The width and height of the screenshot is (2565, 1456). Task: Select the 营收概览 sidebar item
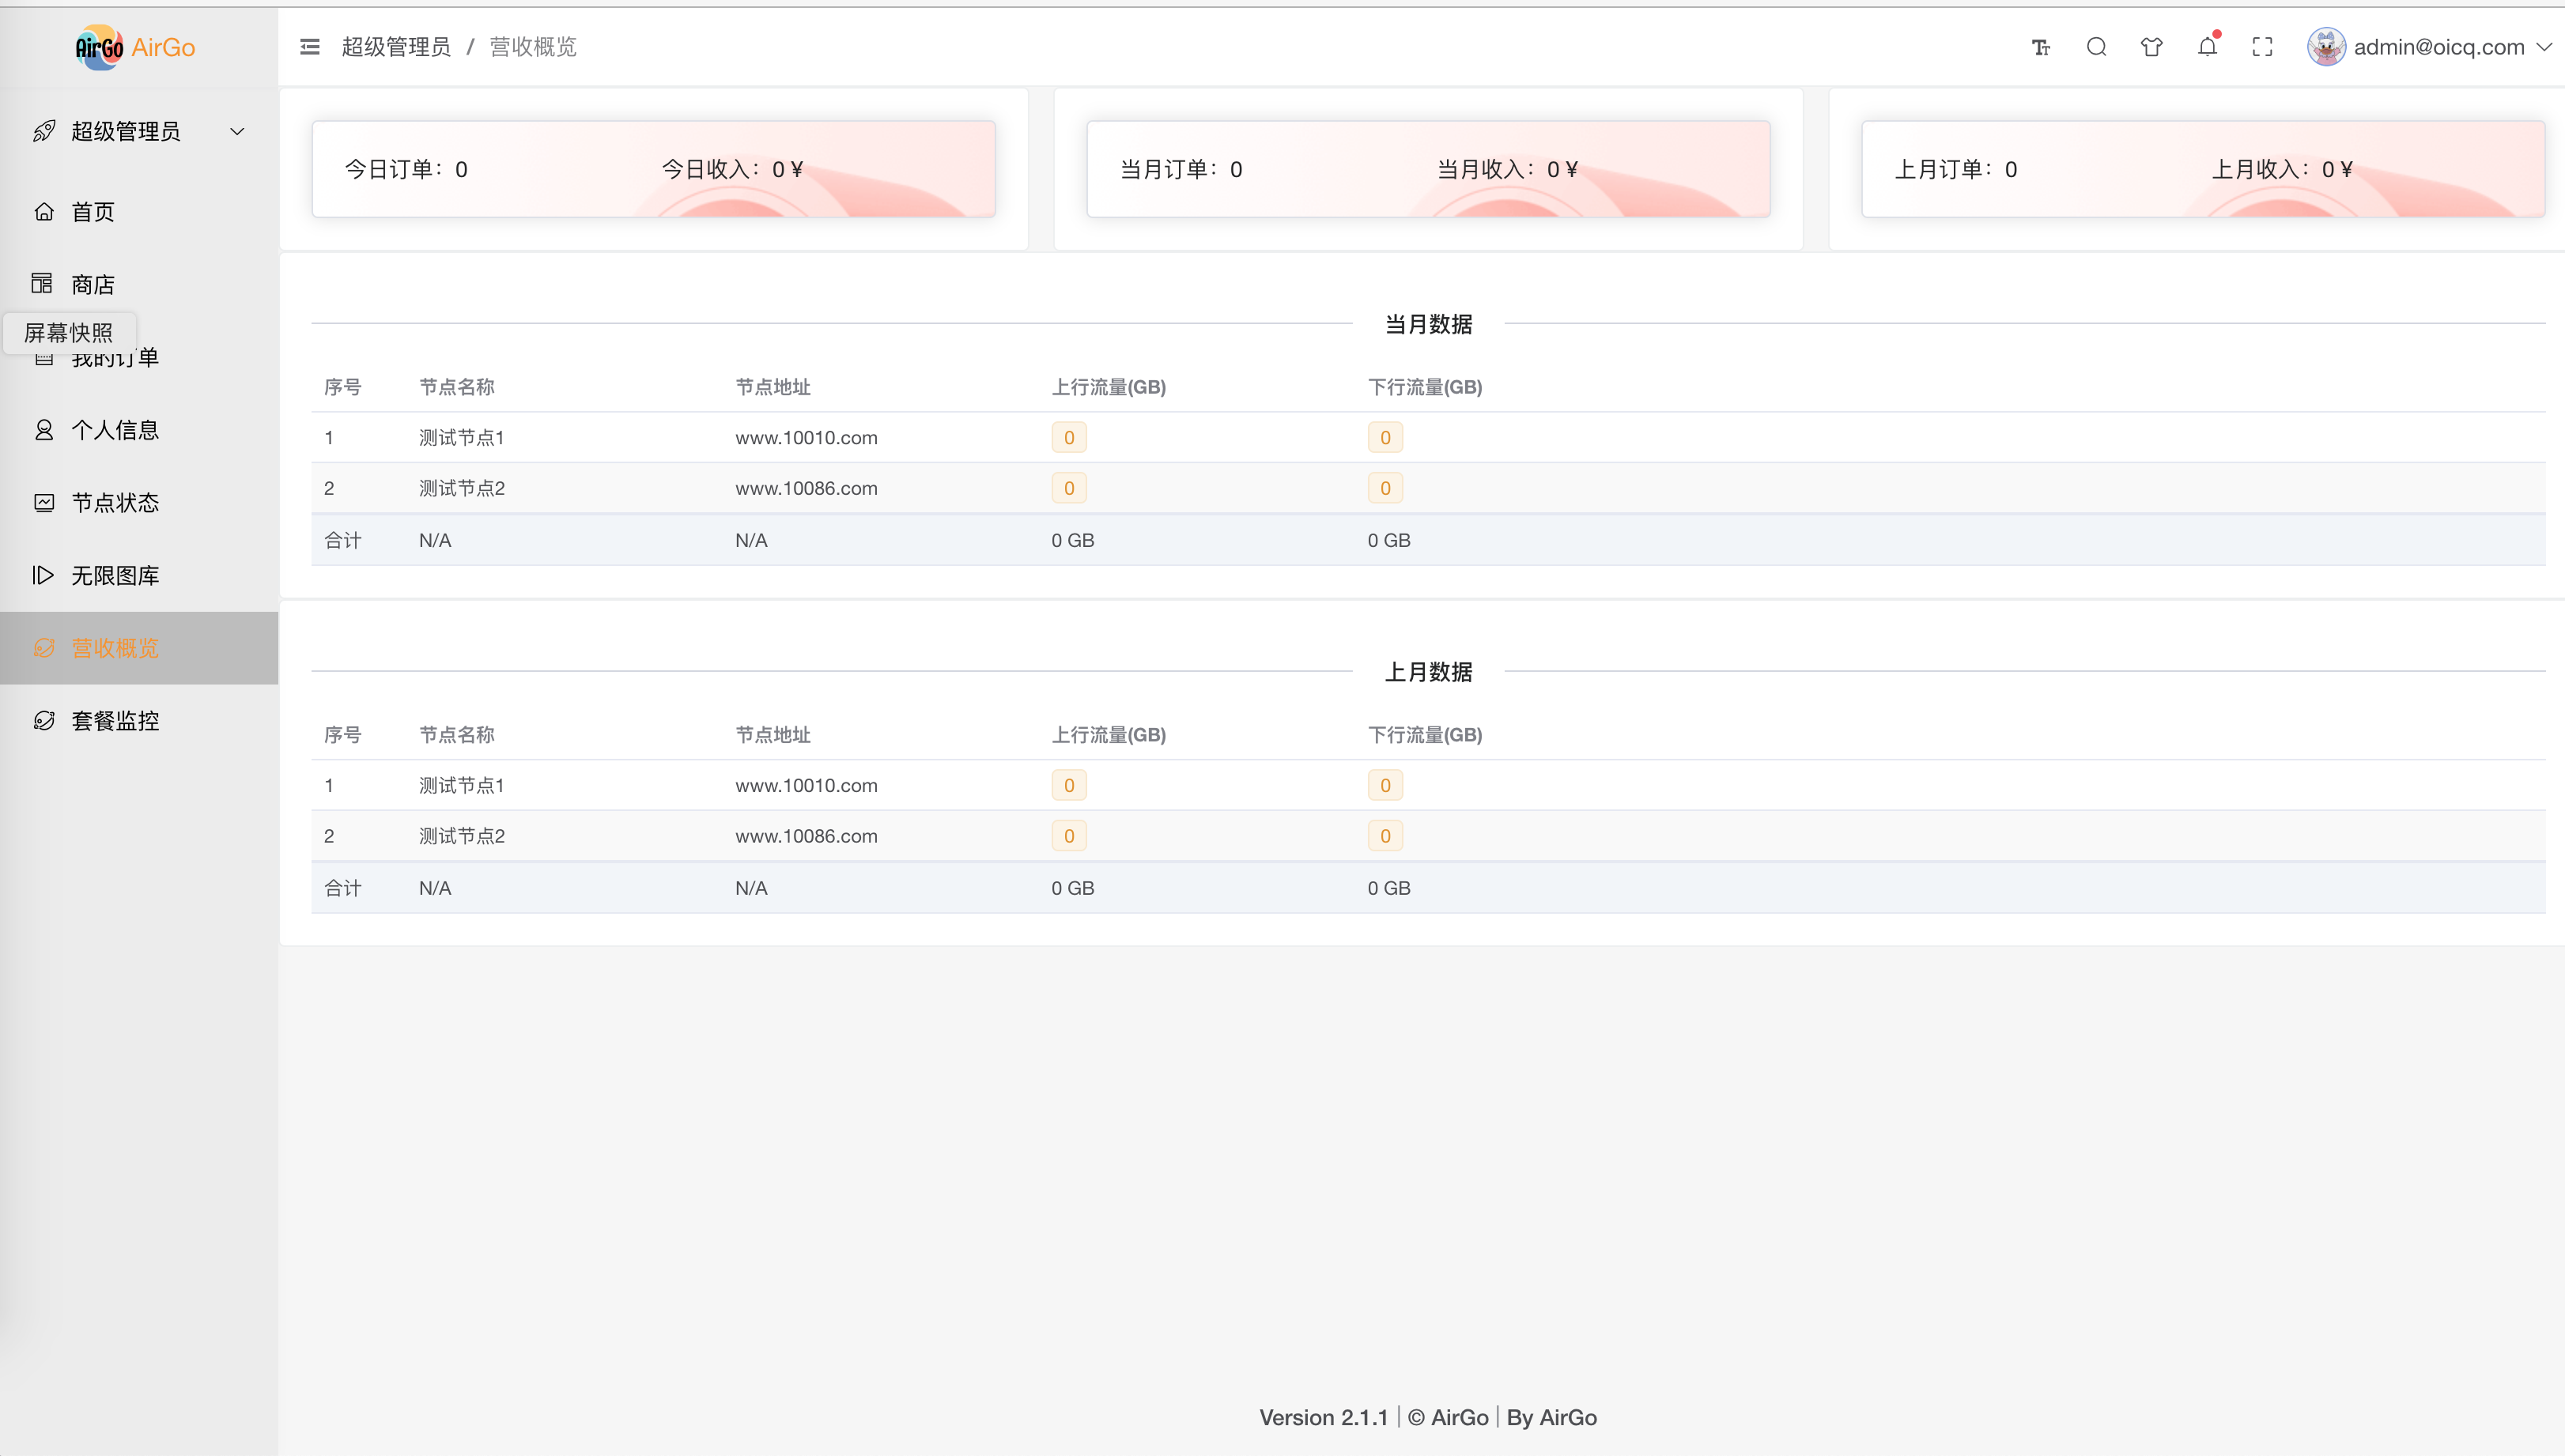pos(115,648)
